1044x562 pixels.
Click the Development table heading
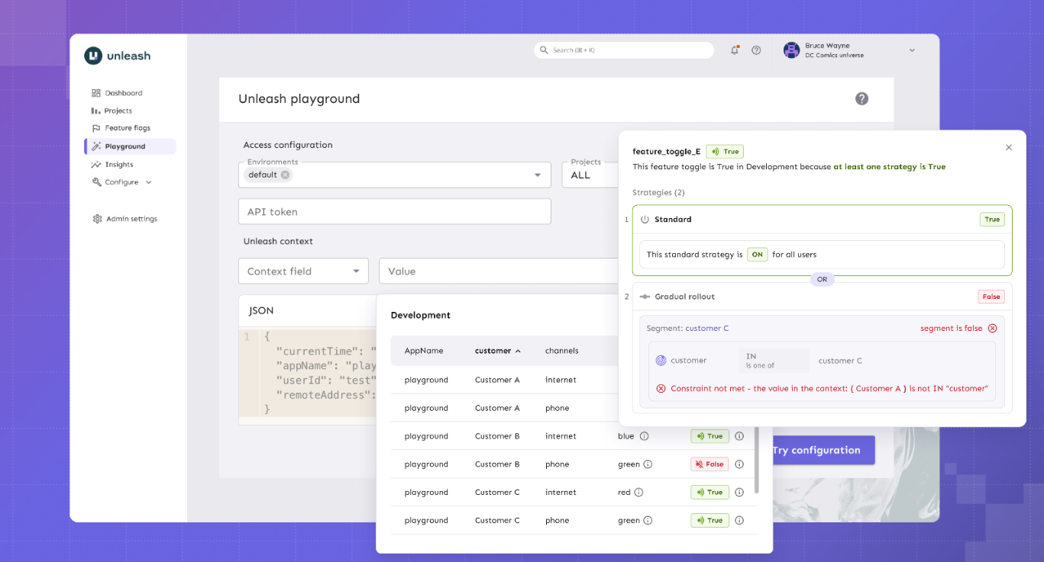coord(421,315)
